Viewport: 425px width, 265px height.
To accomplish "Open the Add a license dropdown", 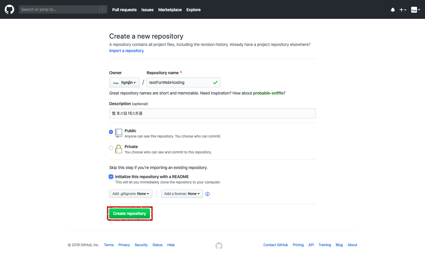I will tap(182, 194).
